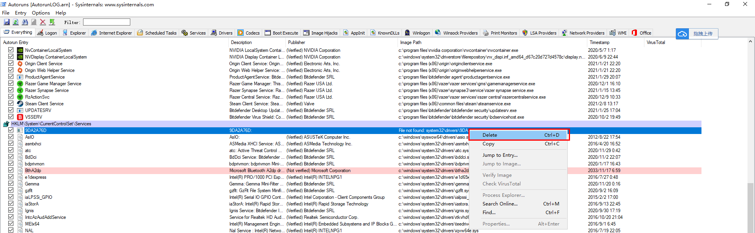Click the Razer Game Manager Service icon
This screenshot has width=755, height=233.
(20, 84)
